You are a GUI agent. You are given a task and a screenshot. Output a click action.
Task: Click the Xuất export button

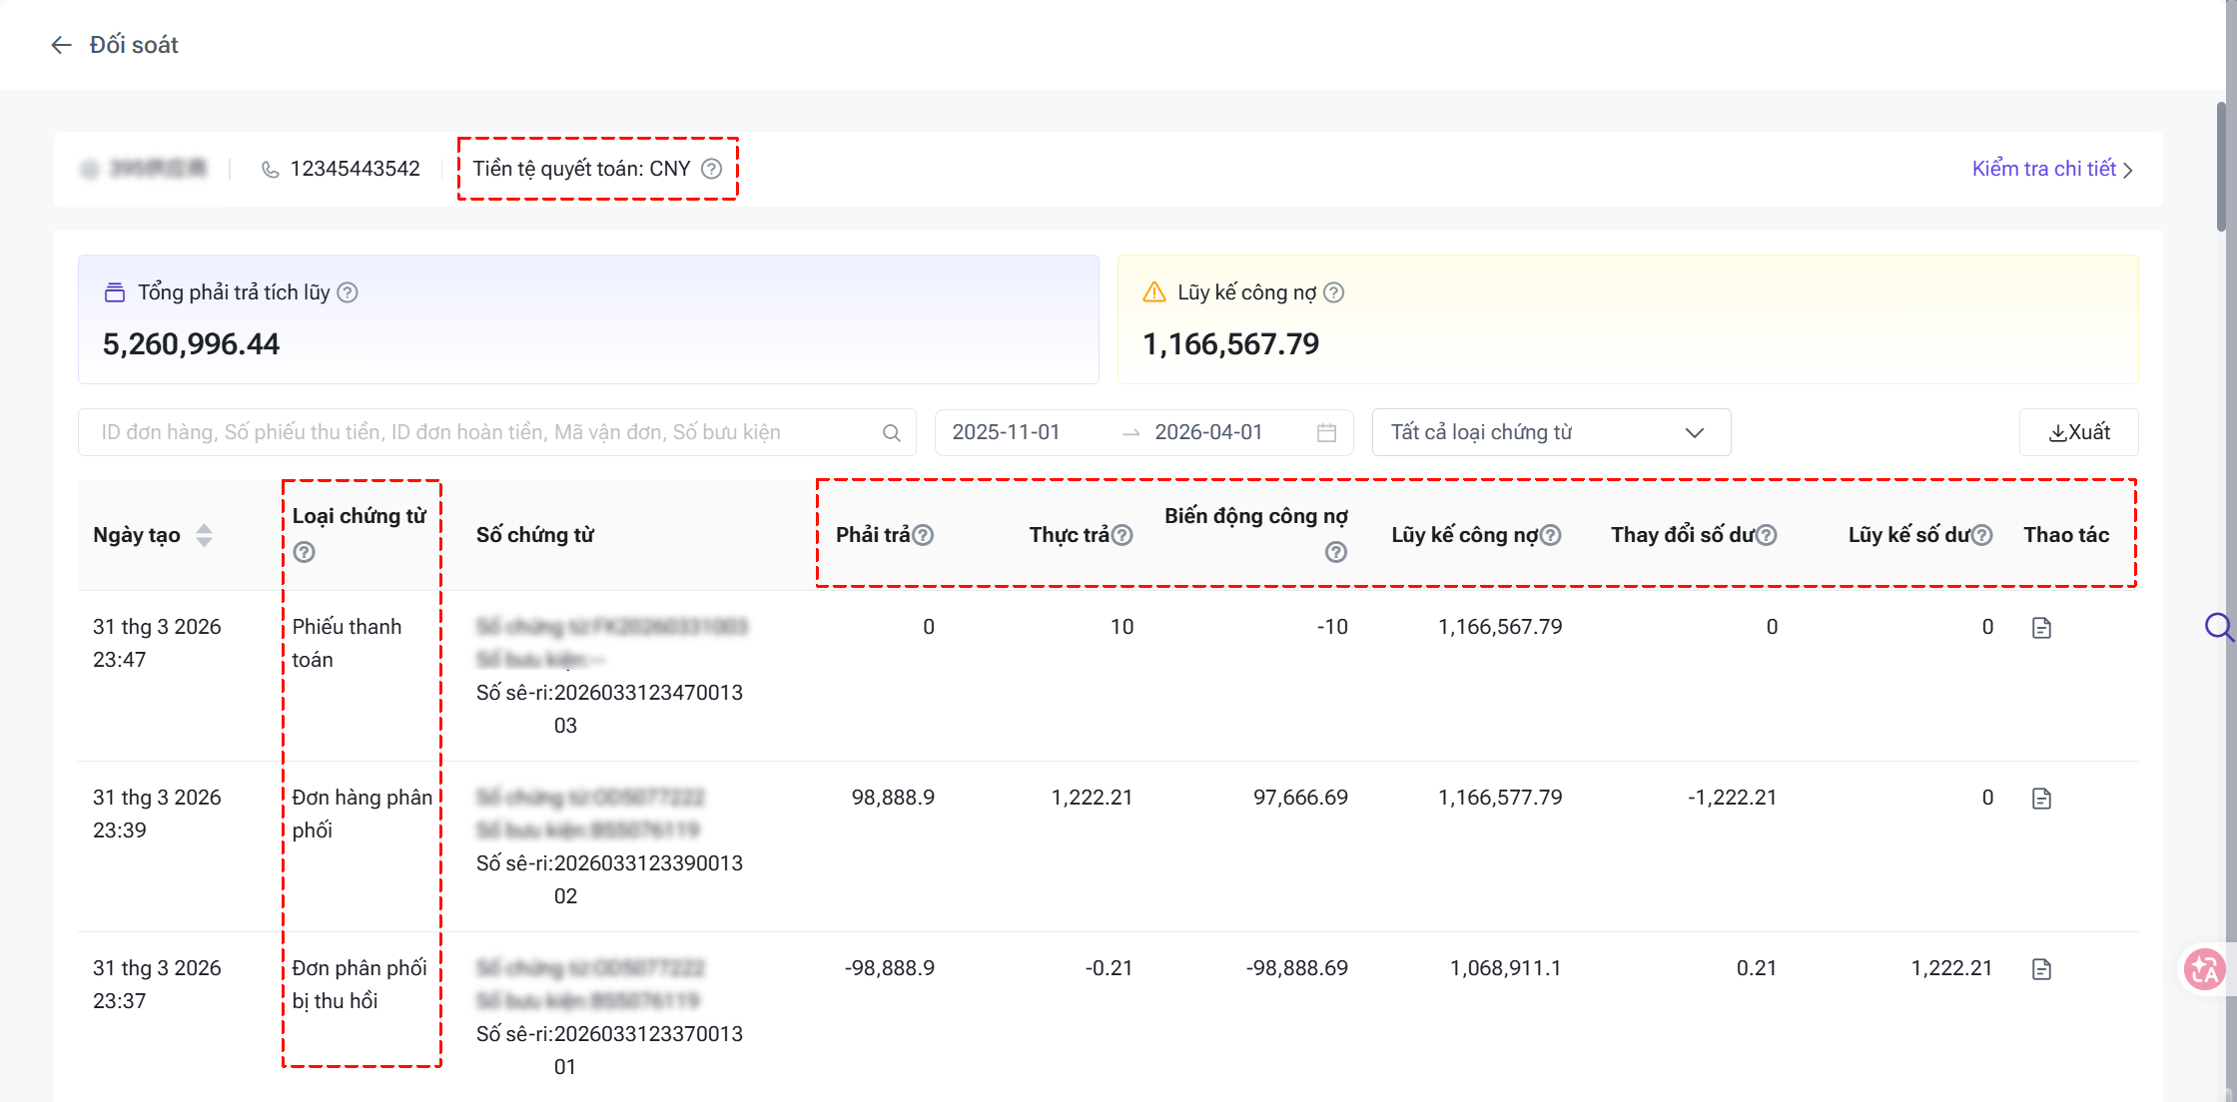click(2079, 432)
